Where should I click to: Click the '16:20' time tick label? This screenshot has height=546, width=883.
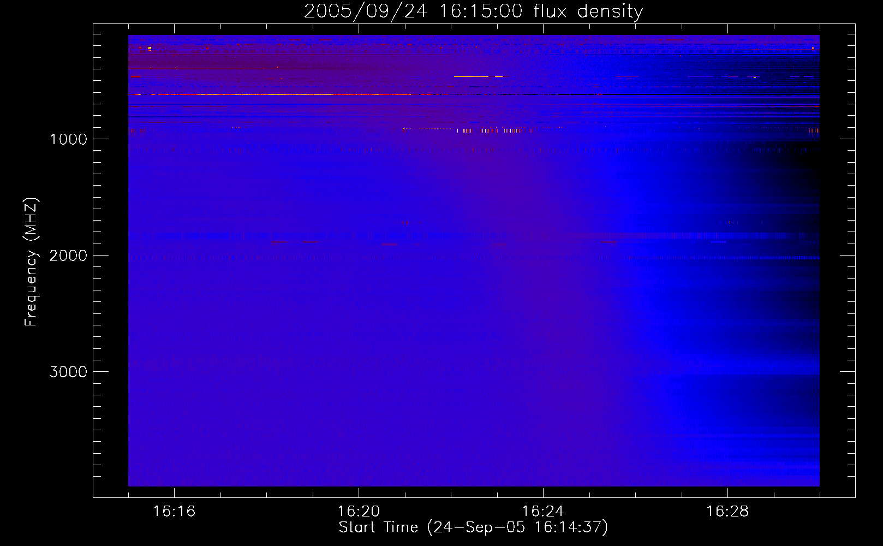point(359,512)
